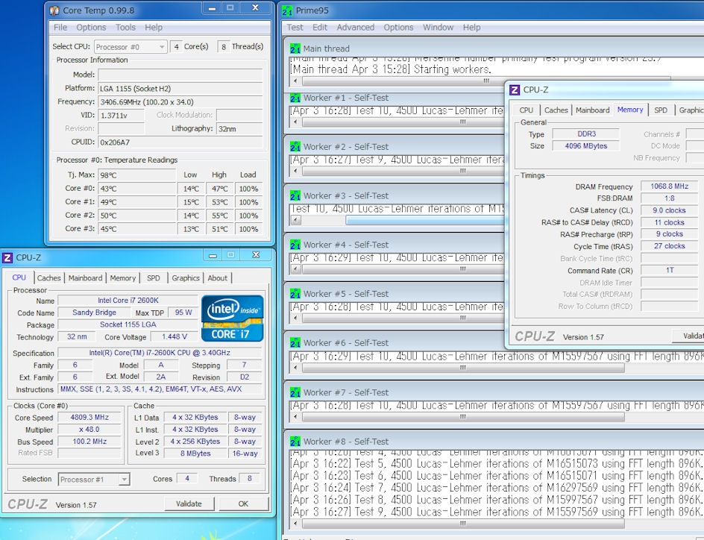Click the Core Speed value 4809.3 MHz

click(89, 418)
